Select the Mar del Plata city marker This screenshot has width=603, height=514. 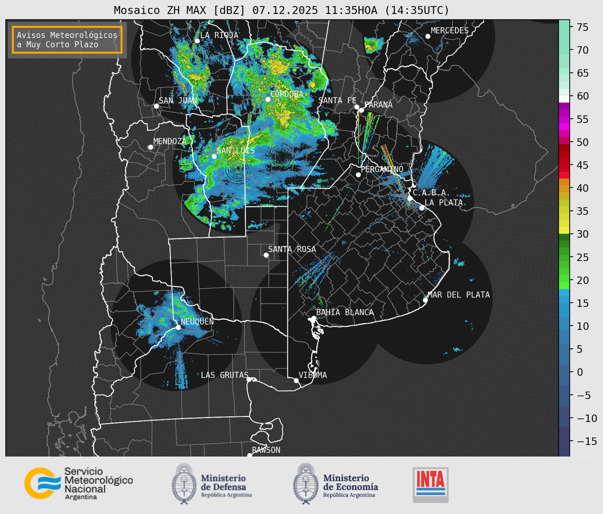425,300
